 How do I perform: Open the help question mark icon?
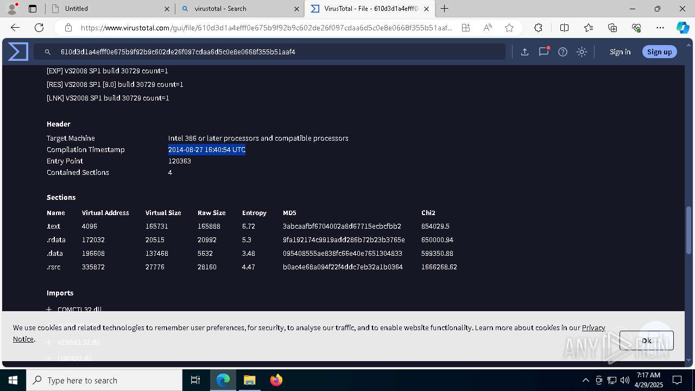click(563, 52)
